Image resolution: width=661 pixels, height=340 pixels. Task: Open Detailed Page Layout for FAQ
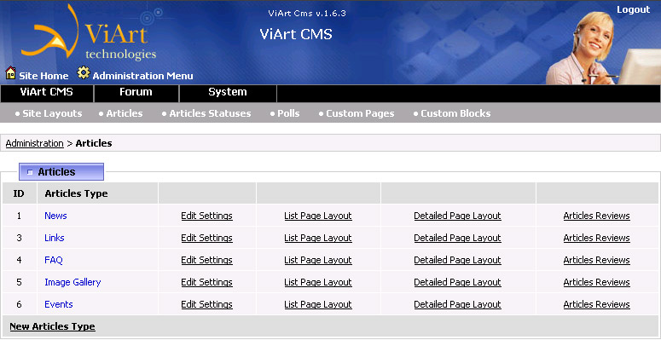click(x=457, y=260)
